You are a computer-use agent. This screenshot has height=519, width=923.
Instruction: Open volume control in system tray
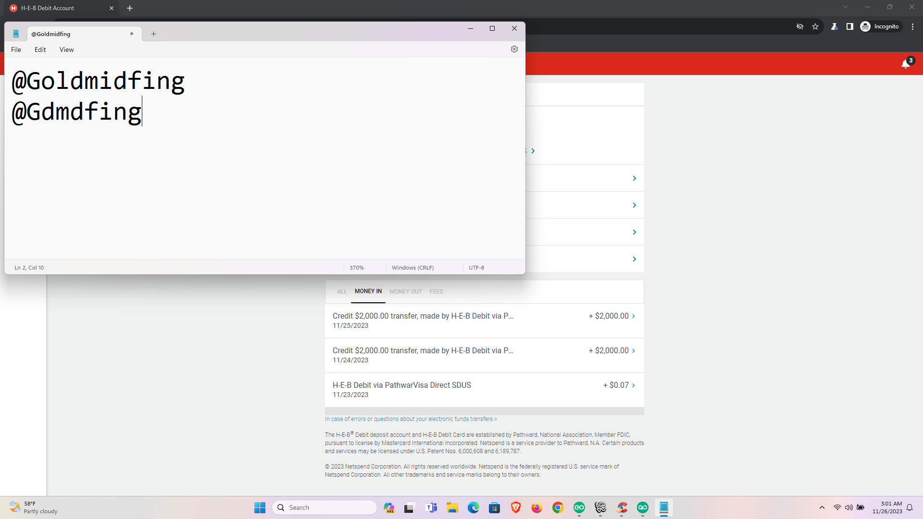[x=849, y=507]
